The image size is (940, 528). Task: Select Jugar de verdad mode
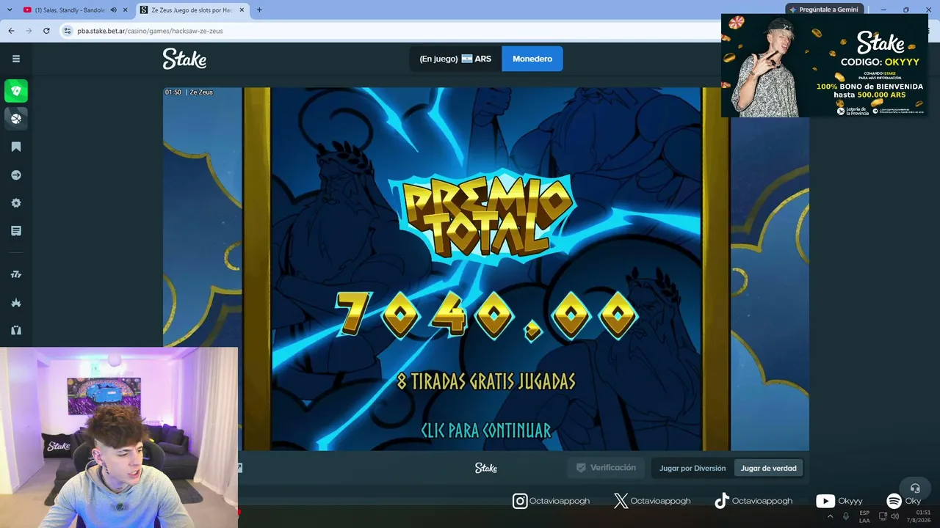[x=768, y=468]
